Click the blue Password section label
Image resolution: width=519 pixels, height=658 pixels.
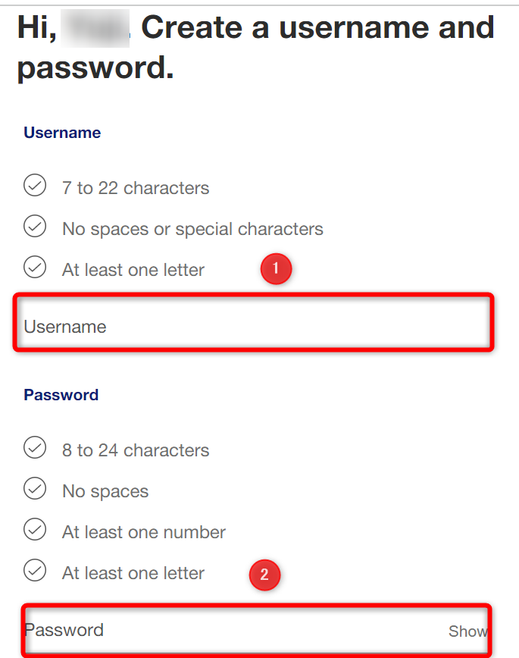61,395
